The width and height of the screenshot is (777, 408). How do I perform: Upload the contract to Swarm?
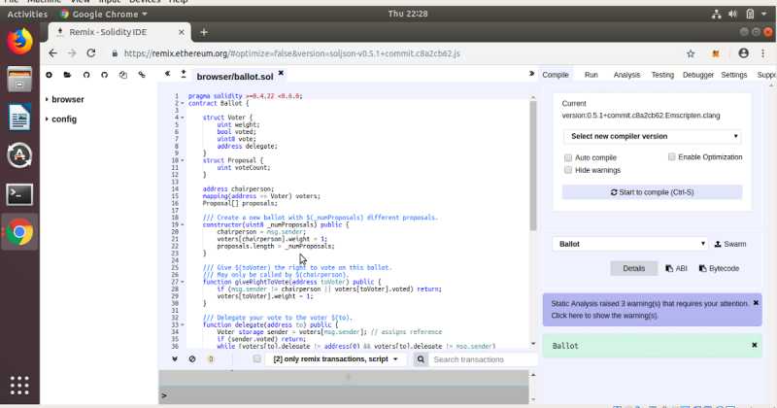click(730, 244)
